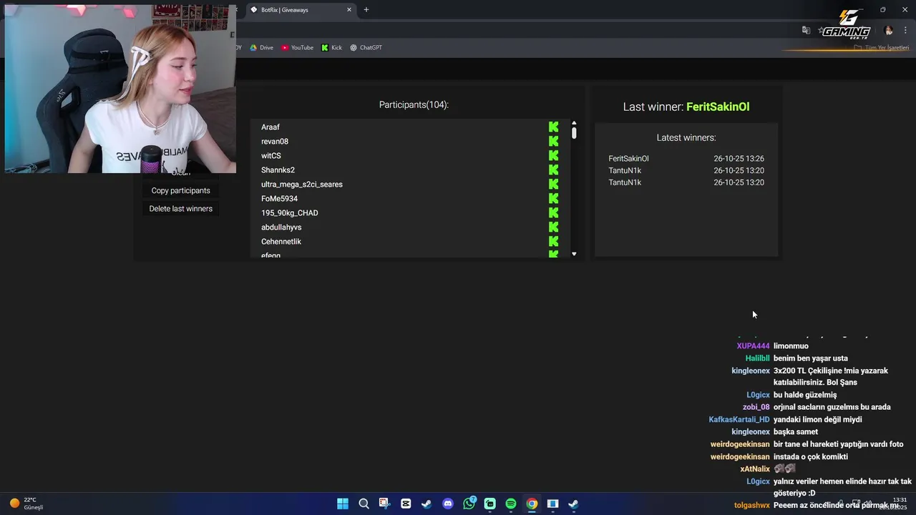Click the Kick icon beside FoMe5934
The height and width of the screenshot is (515, 916).
pyautogui.click(x=553, y=198)
